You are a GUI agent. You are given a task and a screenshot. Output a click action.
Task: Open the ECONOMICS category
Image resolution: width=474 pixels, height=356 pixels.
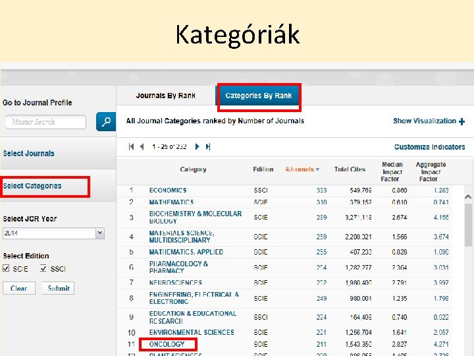click(168, 191)
